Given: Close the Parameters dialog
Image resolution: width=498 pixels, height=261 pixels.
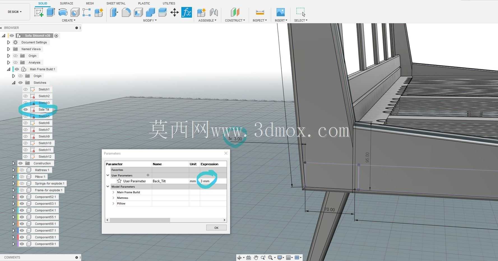Looking at the screenshot, I should (226, 153).
